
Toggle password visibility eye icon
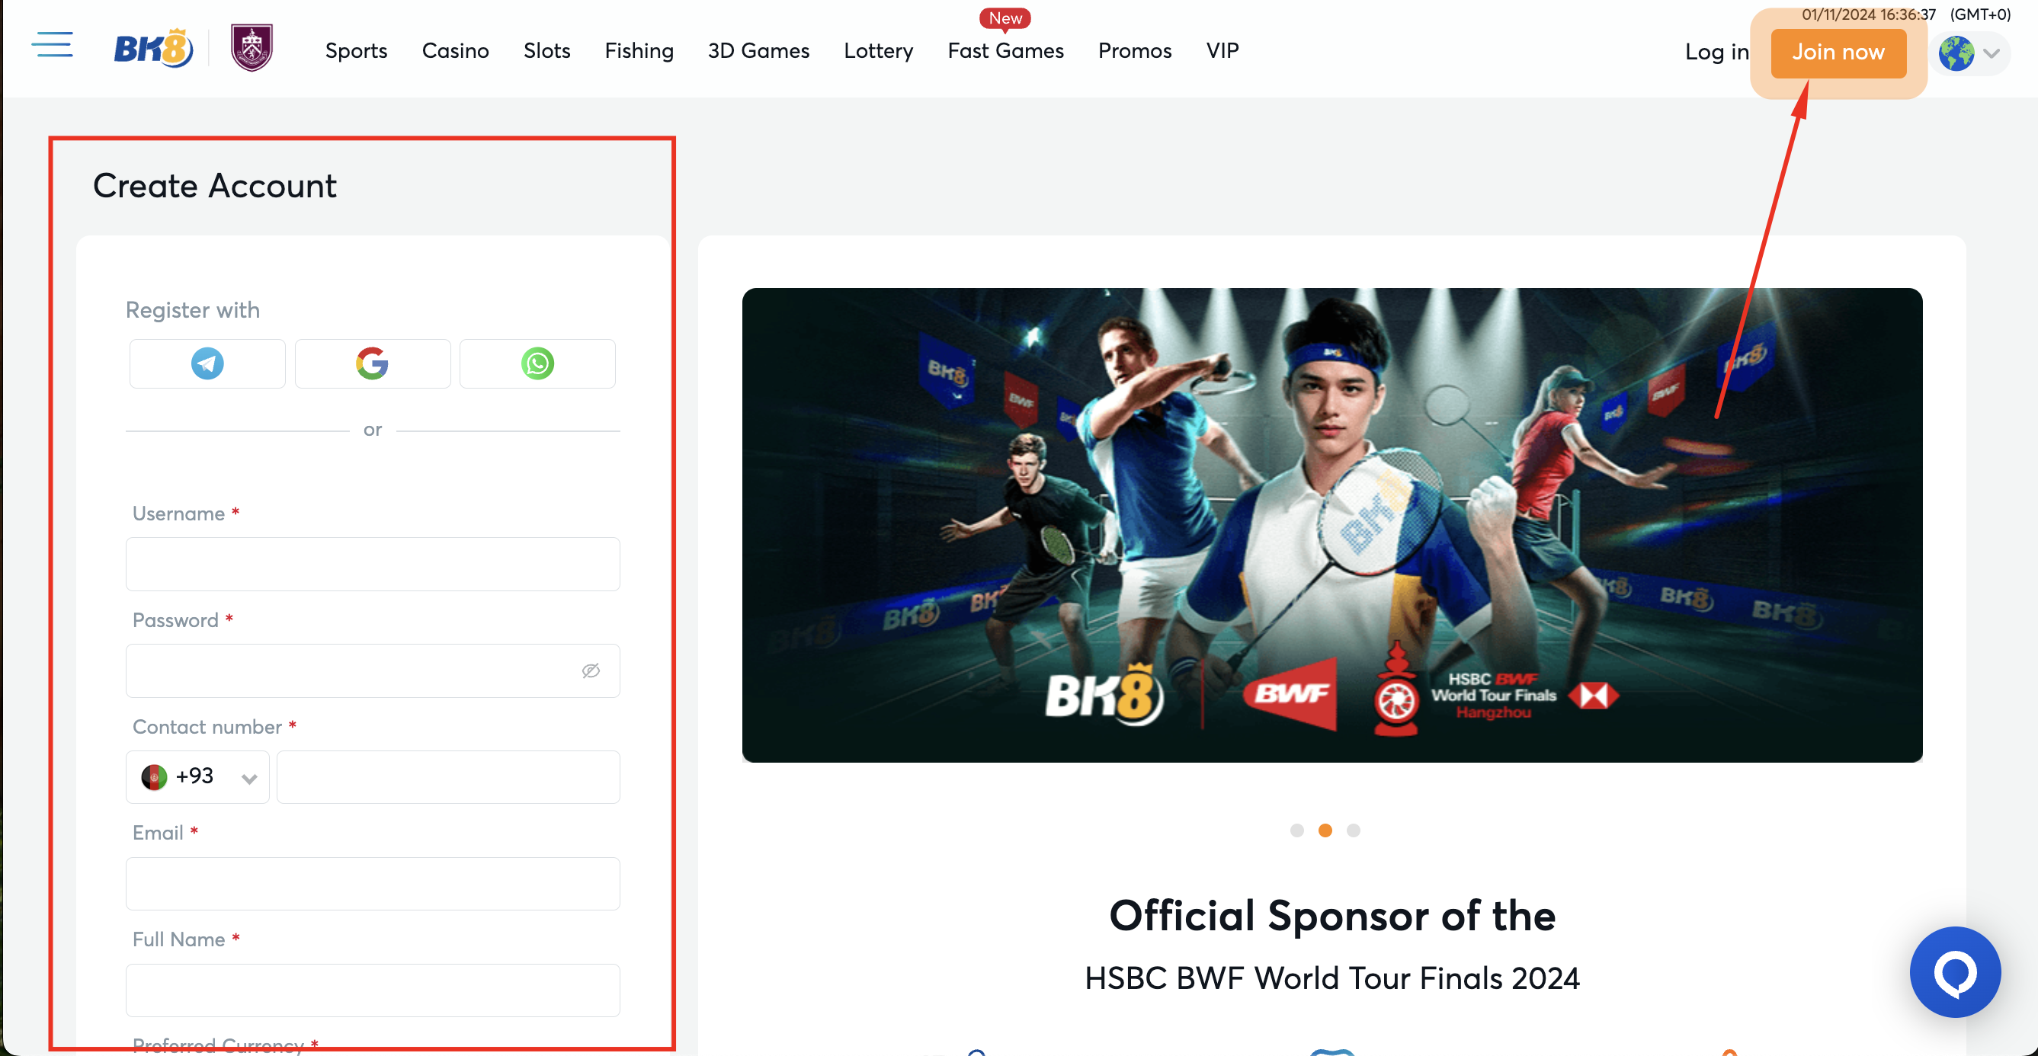[591, 670]
